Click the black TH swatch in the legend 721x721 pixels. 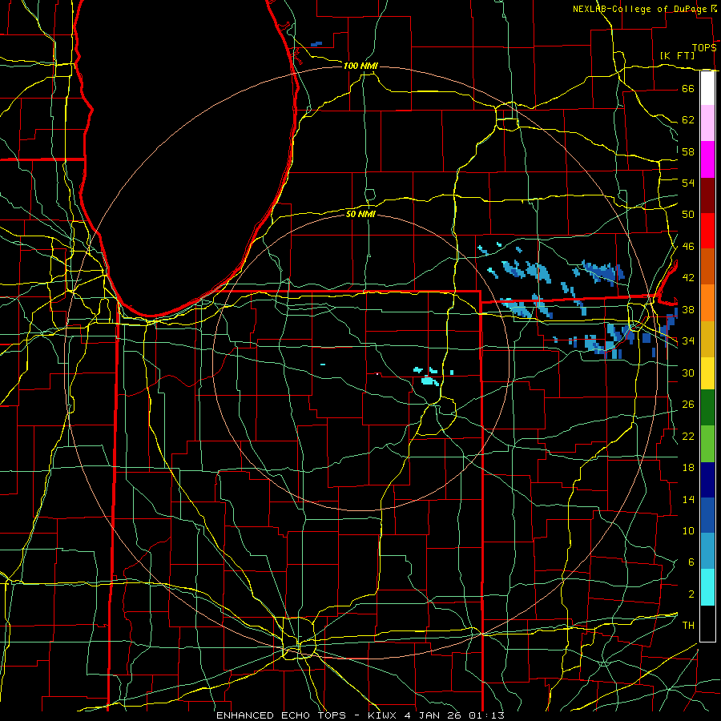[x=707, y=623]
